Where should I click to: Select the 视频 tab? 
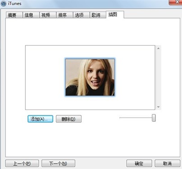48,15
